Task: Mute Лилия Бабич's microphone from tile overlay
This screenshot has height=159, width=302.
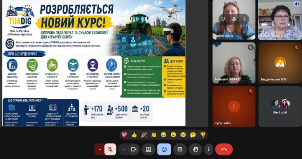Action: pos(234,19)
